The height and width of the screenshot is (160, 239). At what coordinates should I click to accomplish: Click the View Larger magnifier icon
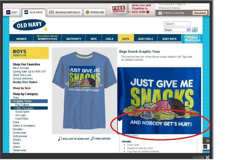coord(92,138)
